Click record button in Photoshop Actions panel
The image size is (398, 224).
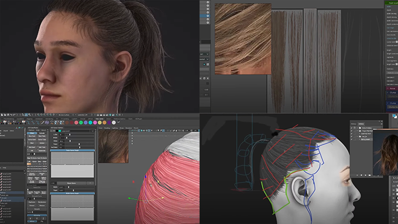tap(361, 175)
